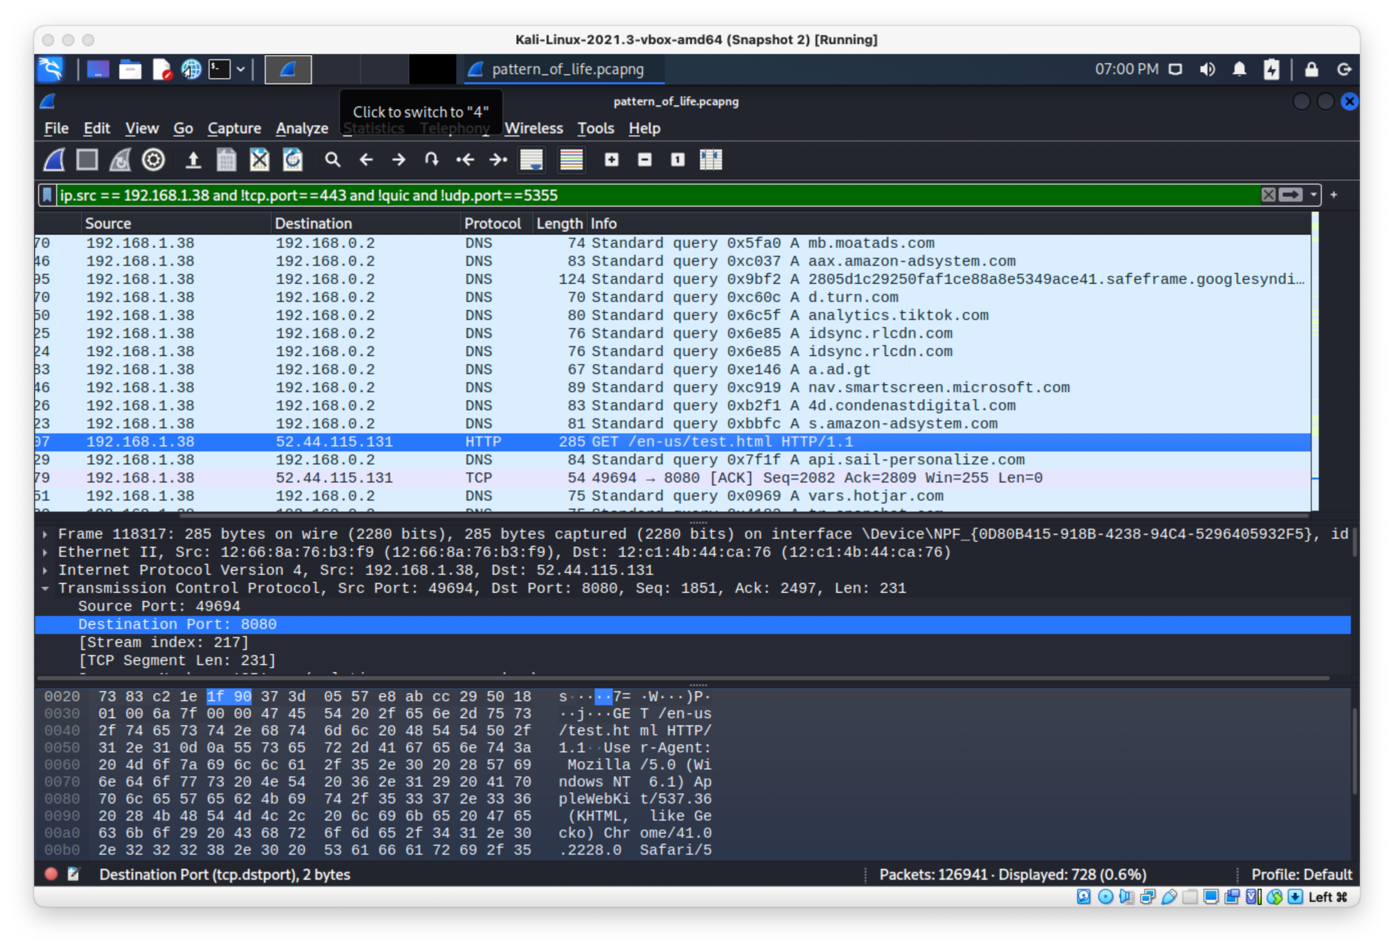
Task: Select the nav.smartscreen.microsoft.com DNS query row
Action: tap(672, 387)
